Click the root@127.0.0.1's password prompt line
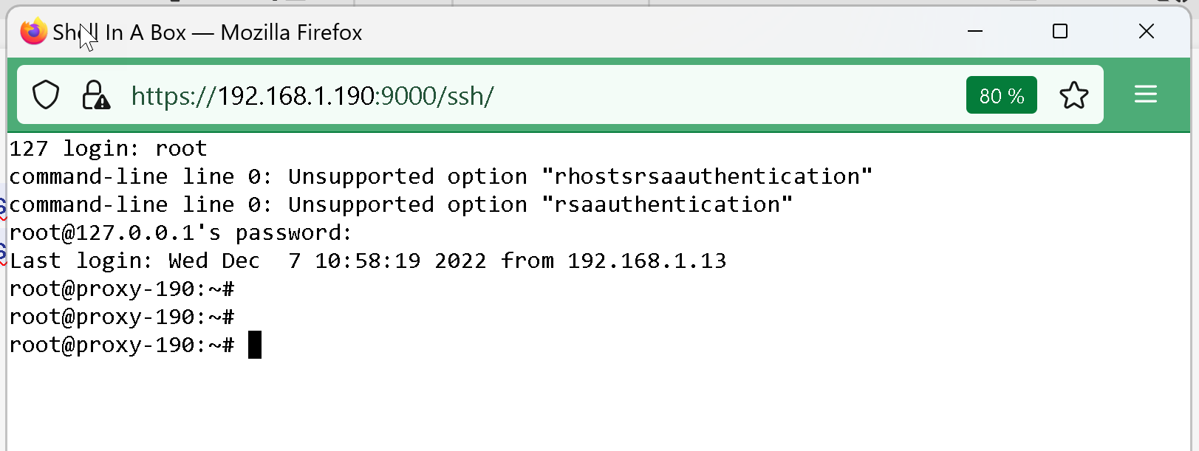The width and height of the screenshot is (1199, 451). [x=180, y=233]
